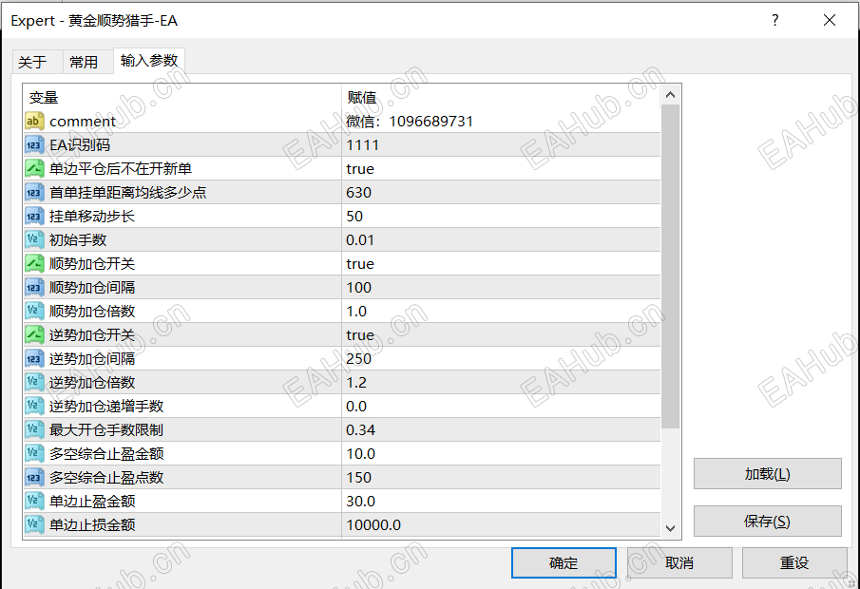Click the boolean icon beside 单边平仓后不在开新单
This screenshot has height=589, width=860.
point(35,169)
